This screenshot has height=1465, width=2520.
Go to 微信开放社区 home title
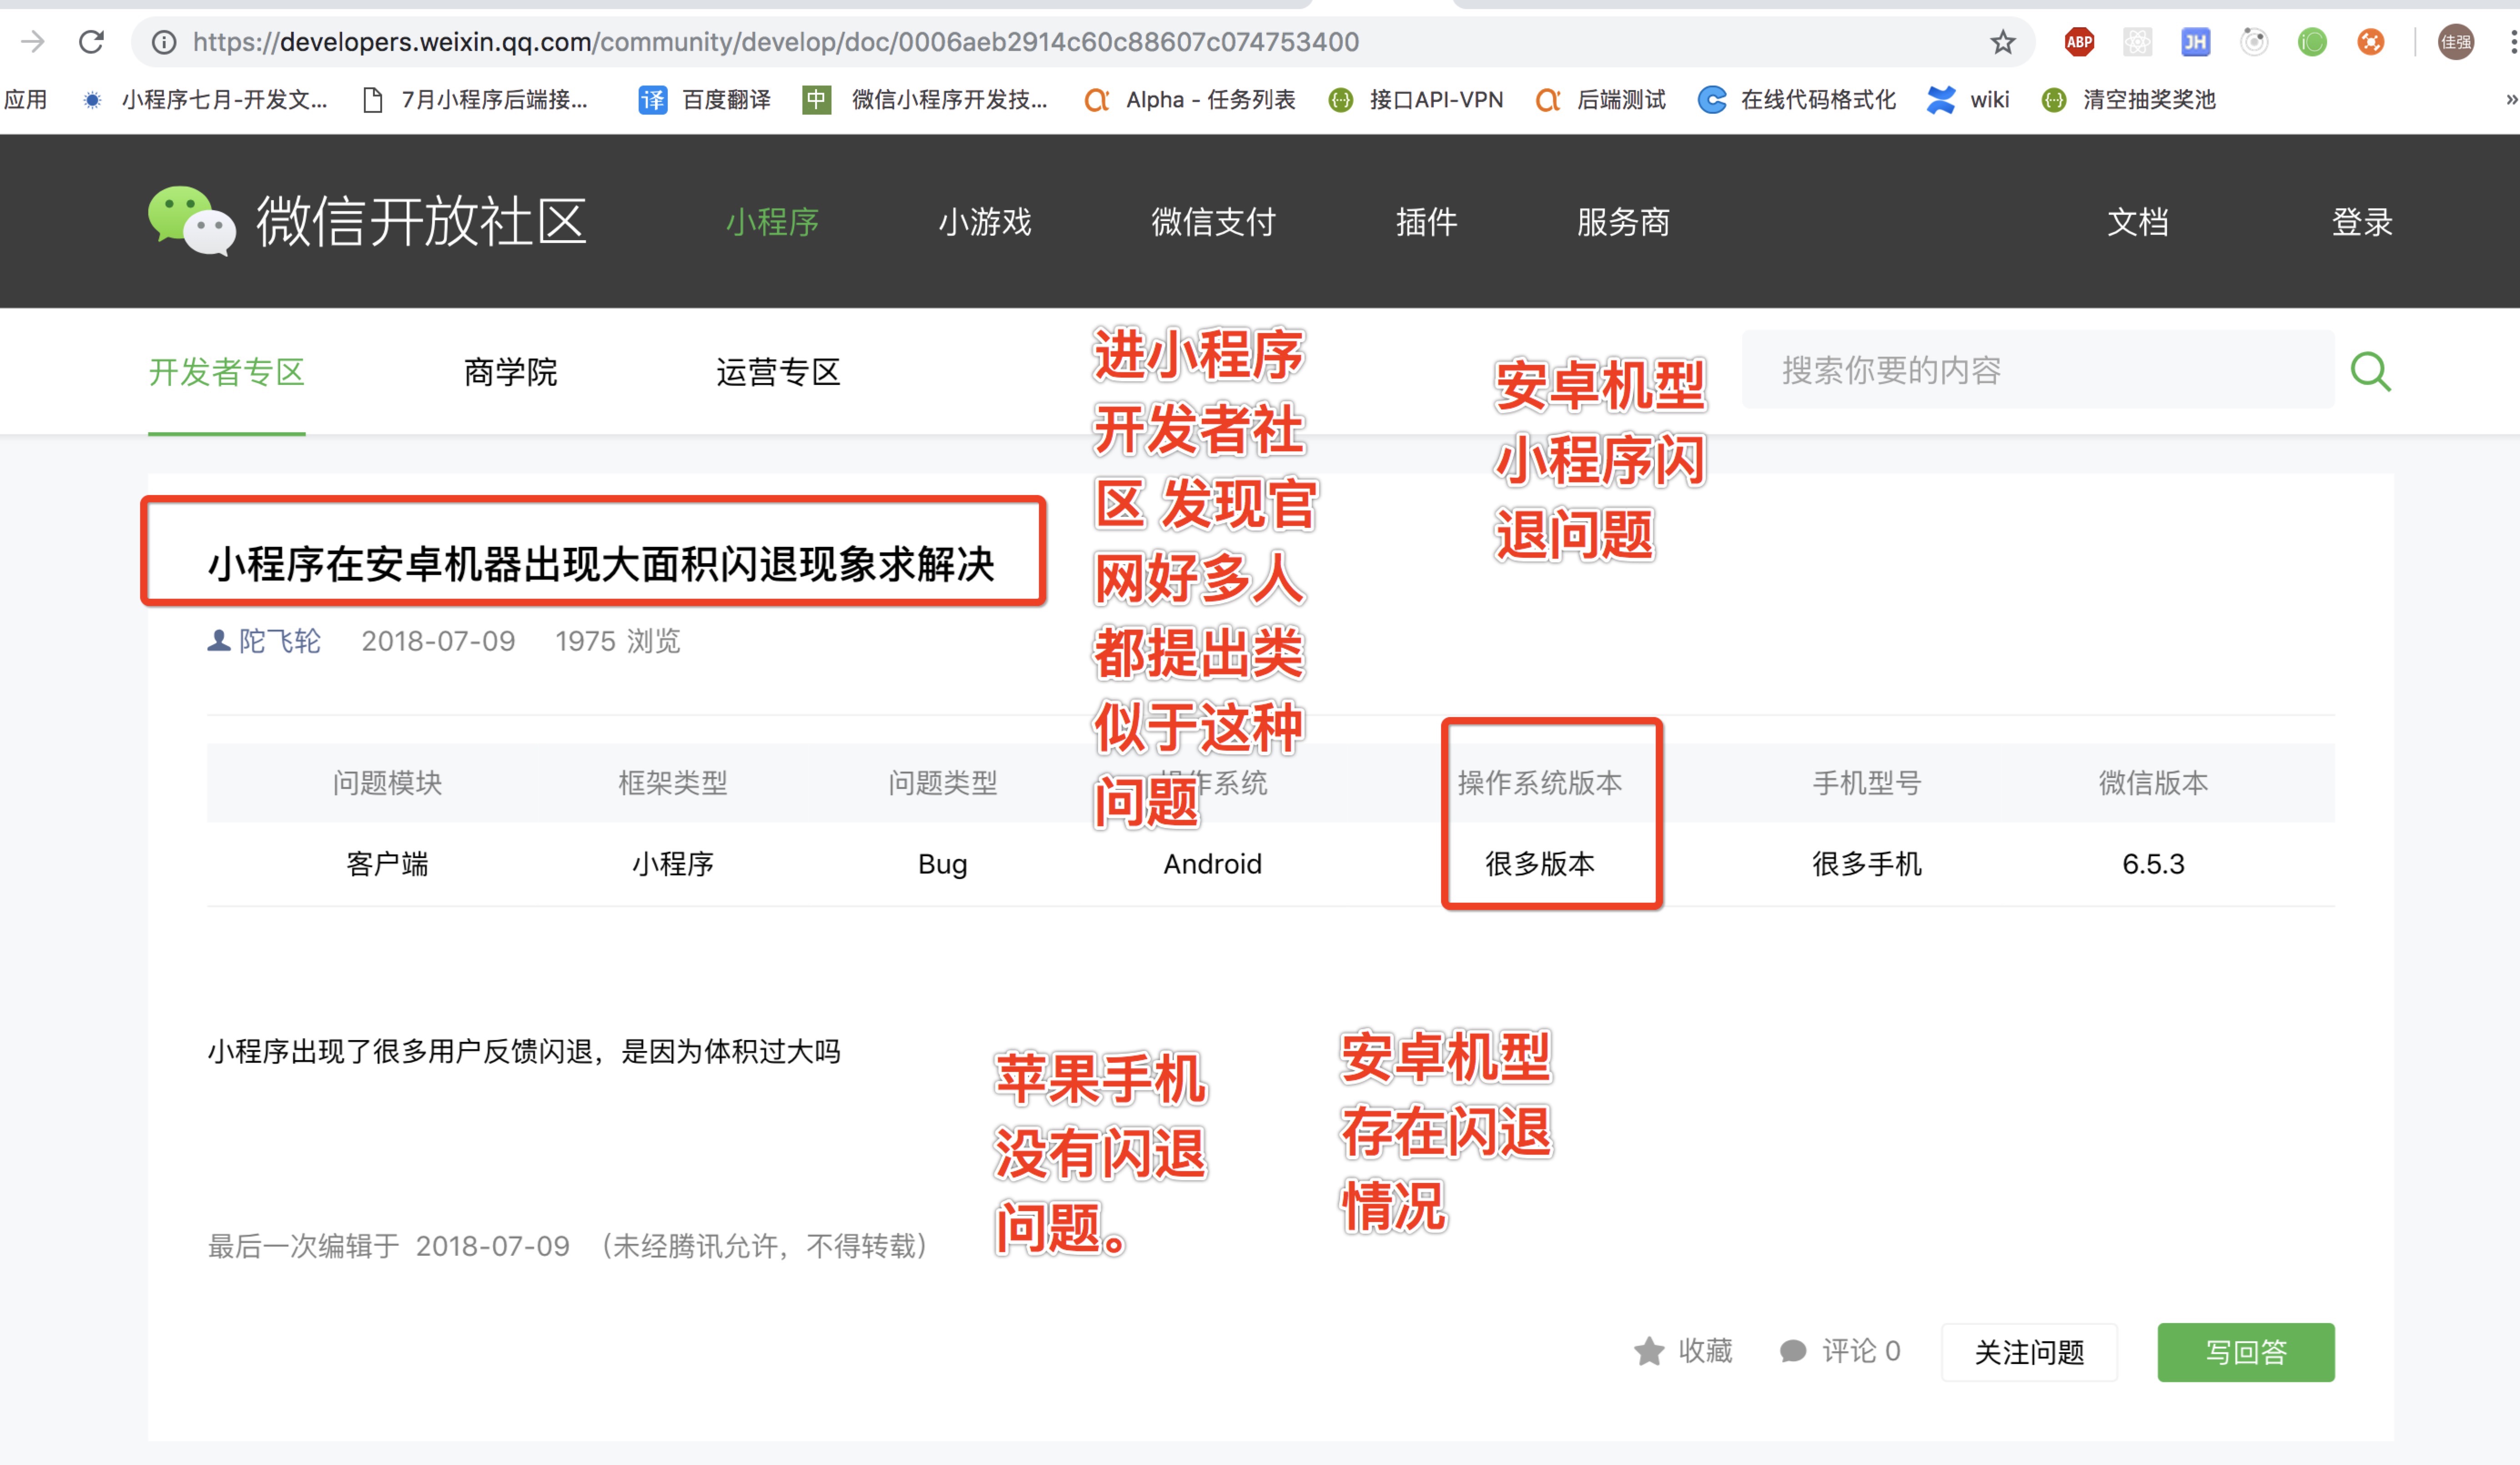pyautogui.click(x=421, y=221)
